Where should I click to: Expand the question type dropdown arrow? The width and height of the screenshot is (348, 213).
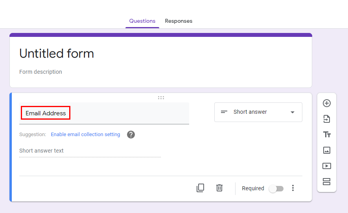pos(293,112)
